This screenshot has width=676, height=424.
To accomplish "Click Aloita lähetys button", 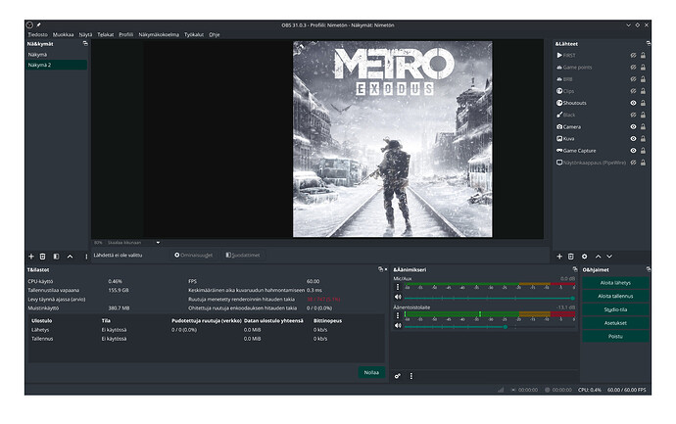I will point(615,283).
